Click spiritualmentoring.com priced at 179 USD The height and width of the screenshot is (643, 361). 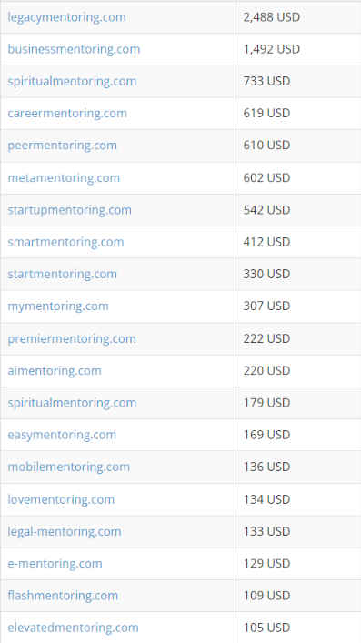tap(72, 403)
